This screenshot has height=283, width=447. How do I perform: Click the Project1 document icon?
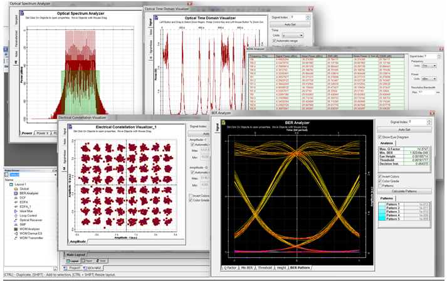pyautogui.click(x=65, y=268)
